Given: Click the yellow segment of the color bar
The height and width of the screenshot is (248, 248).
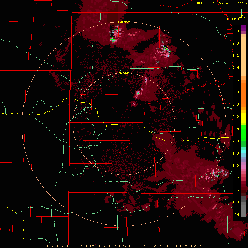Looking at the screenshot, I should (x=243, y=118).
